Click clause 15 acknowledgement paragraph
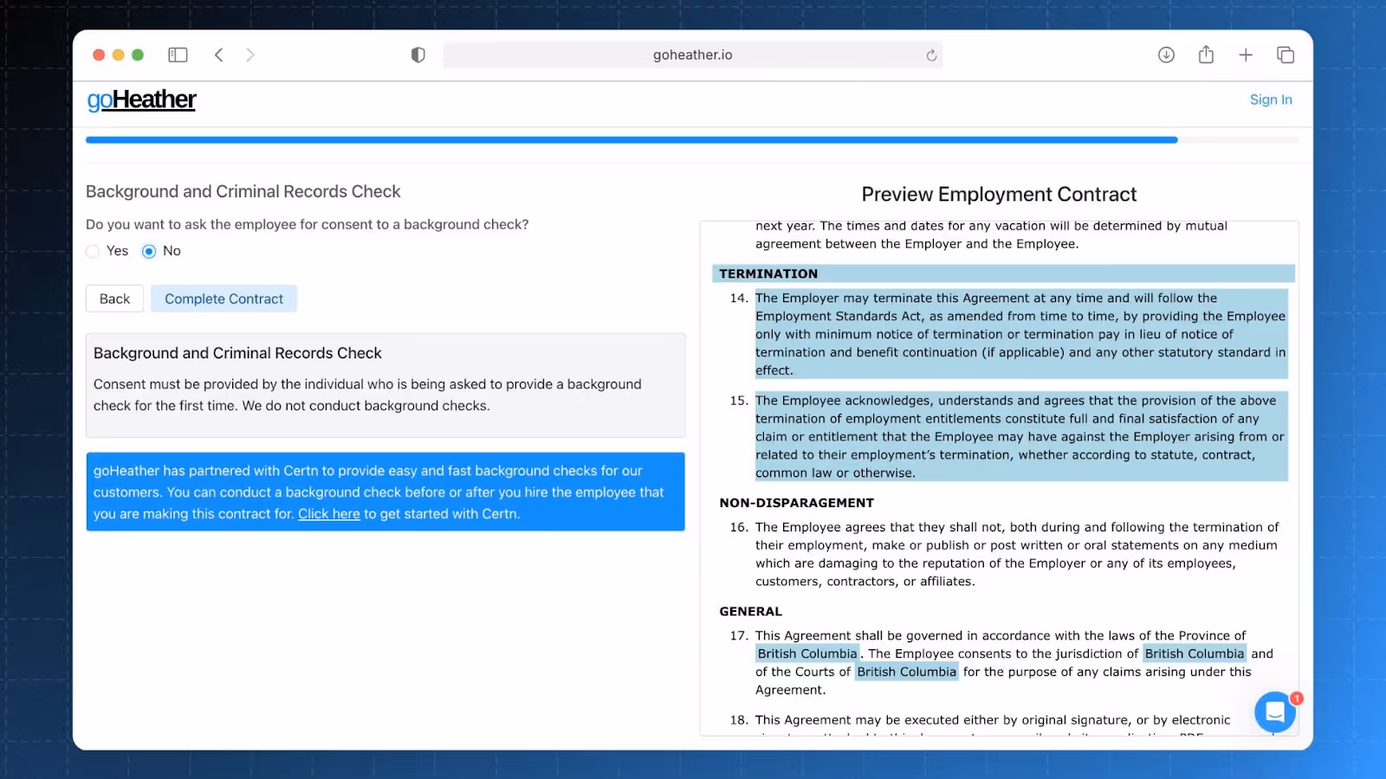 point(1020,436)
